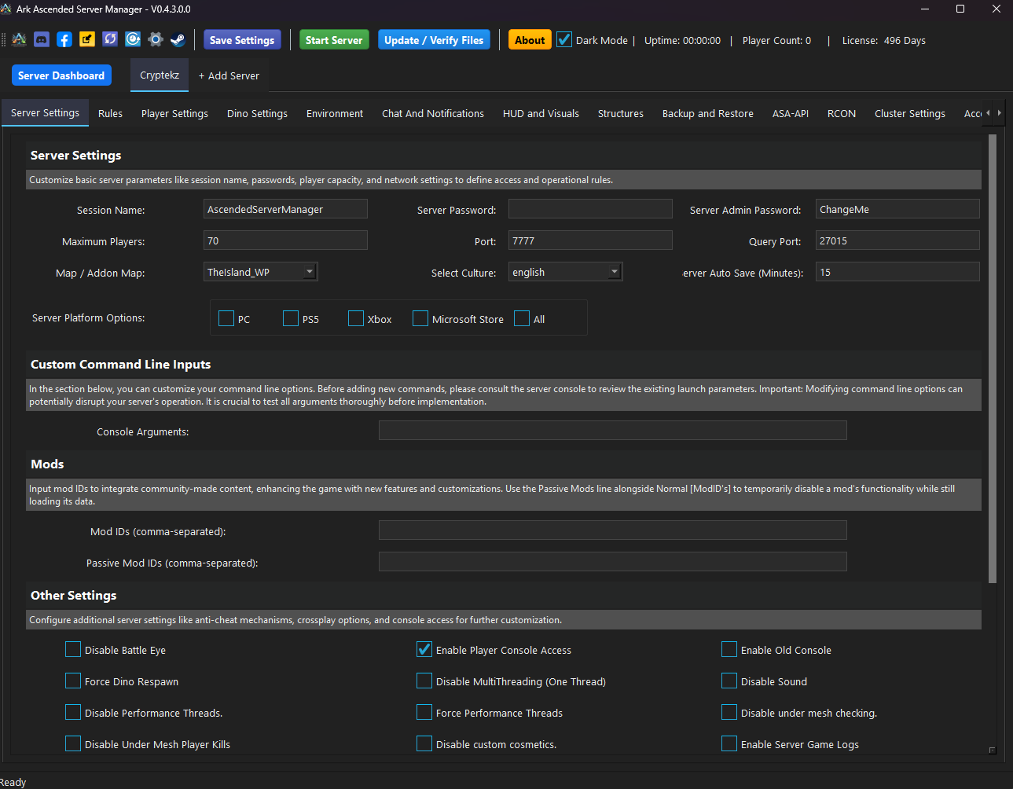
Task: Check Disable under mesh checking
Action: (x=729, y=712)
